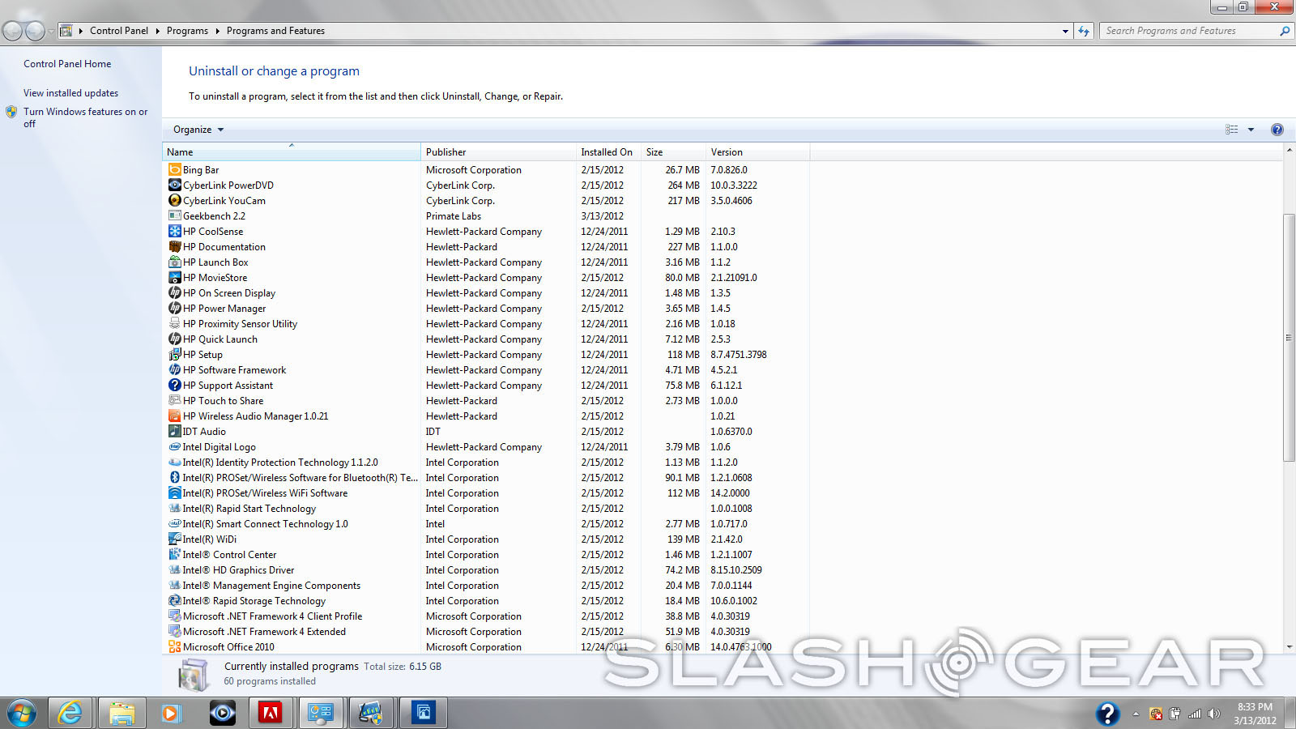Click View installed updates link
The image size is (1296, 729).
(70, 93)
